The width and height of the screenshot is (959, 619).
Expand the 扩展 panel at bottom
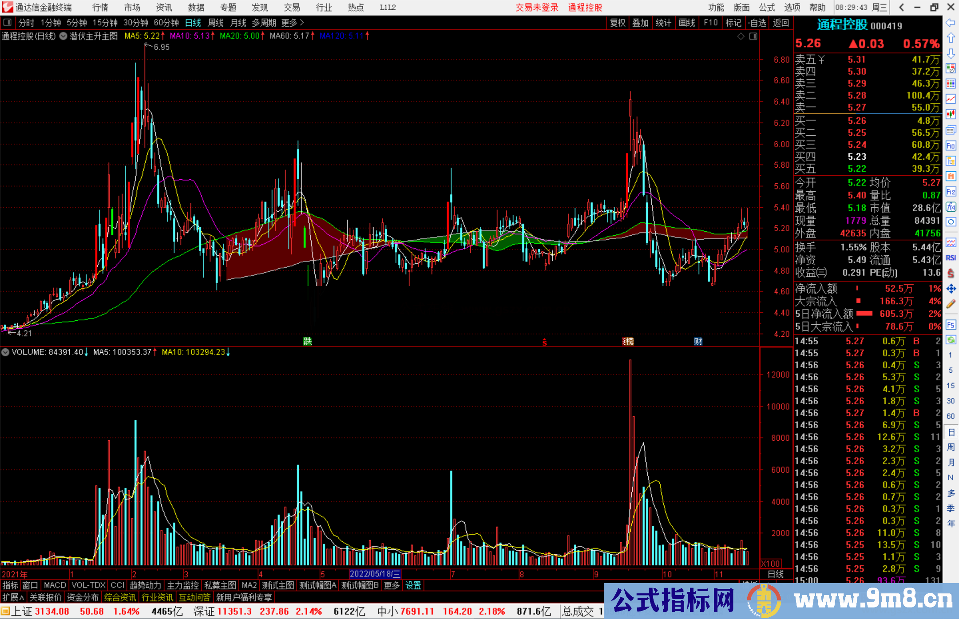coord(13,597)
